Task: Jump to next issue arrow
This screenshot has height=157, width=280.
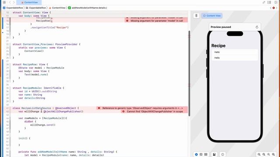Action: coord(276,8)
